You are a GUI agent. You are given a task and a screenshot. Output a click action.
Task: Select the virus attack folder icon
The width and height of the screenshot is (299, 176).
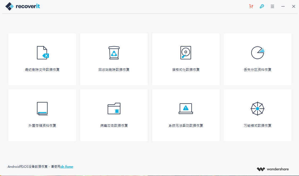tap(114, 108)
